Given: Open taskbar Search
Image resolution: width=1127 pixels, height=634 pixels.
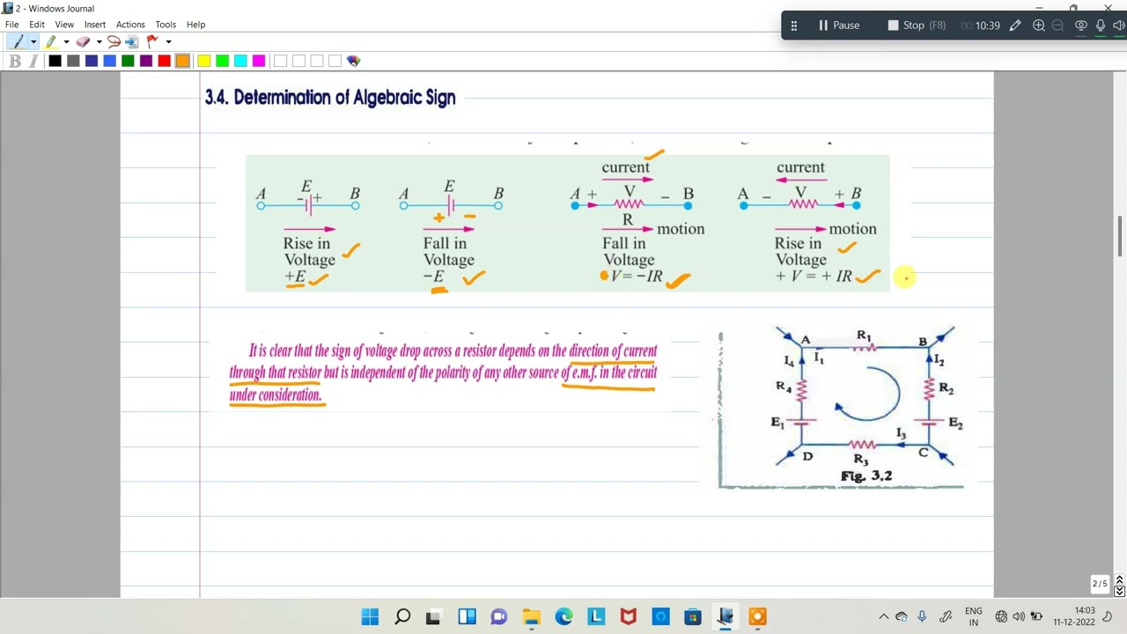Looking at the screenshot, I should point(402,616).
